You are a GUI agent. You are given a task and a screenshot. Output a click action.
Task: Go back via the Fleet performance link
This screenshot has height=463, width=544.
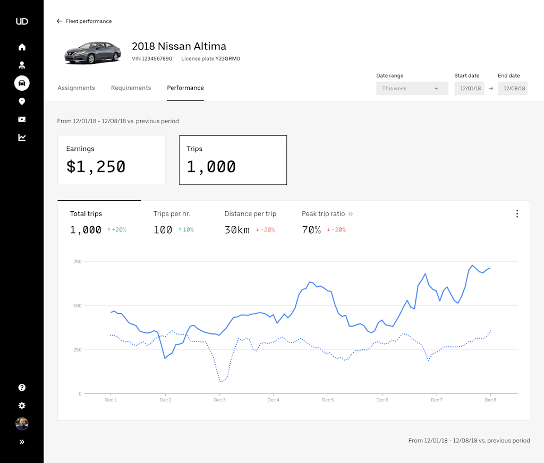tap(84, 21)
